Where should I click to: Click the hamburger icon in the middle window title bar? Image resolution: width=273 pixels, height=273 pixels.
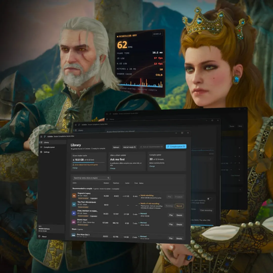tap(76, 125)
